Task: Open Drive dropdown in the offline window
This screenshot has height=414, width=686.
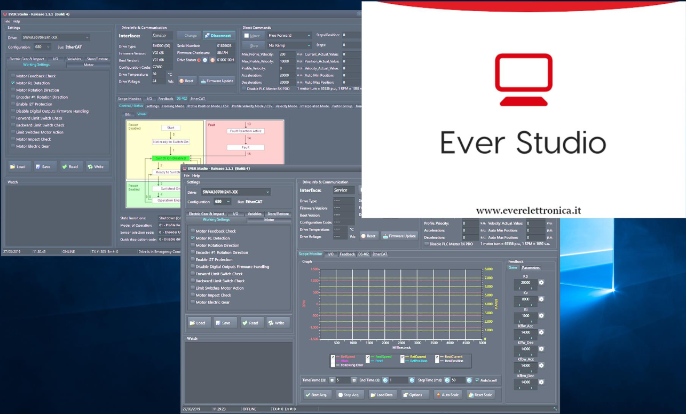Action: (235, 192)
